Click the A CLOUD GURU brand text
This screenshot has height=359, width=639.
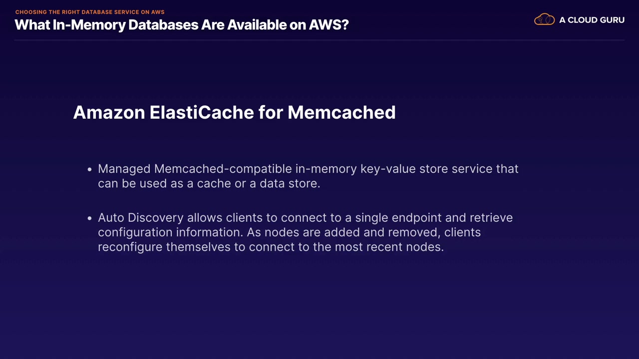tap(592, 20)
